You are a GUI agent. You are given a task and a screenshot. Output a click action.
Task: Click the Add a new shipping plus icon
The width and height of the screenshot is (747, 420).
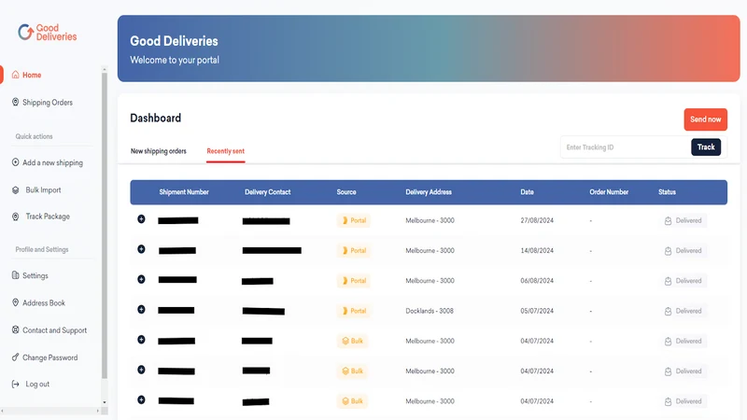[x=15, y=162]
